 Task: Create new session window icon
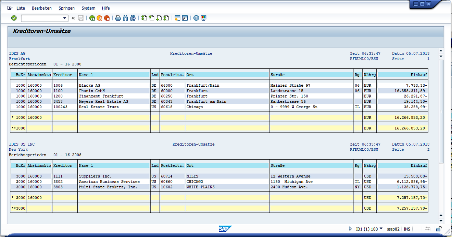pos(177,18)
